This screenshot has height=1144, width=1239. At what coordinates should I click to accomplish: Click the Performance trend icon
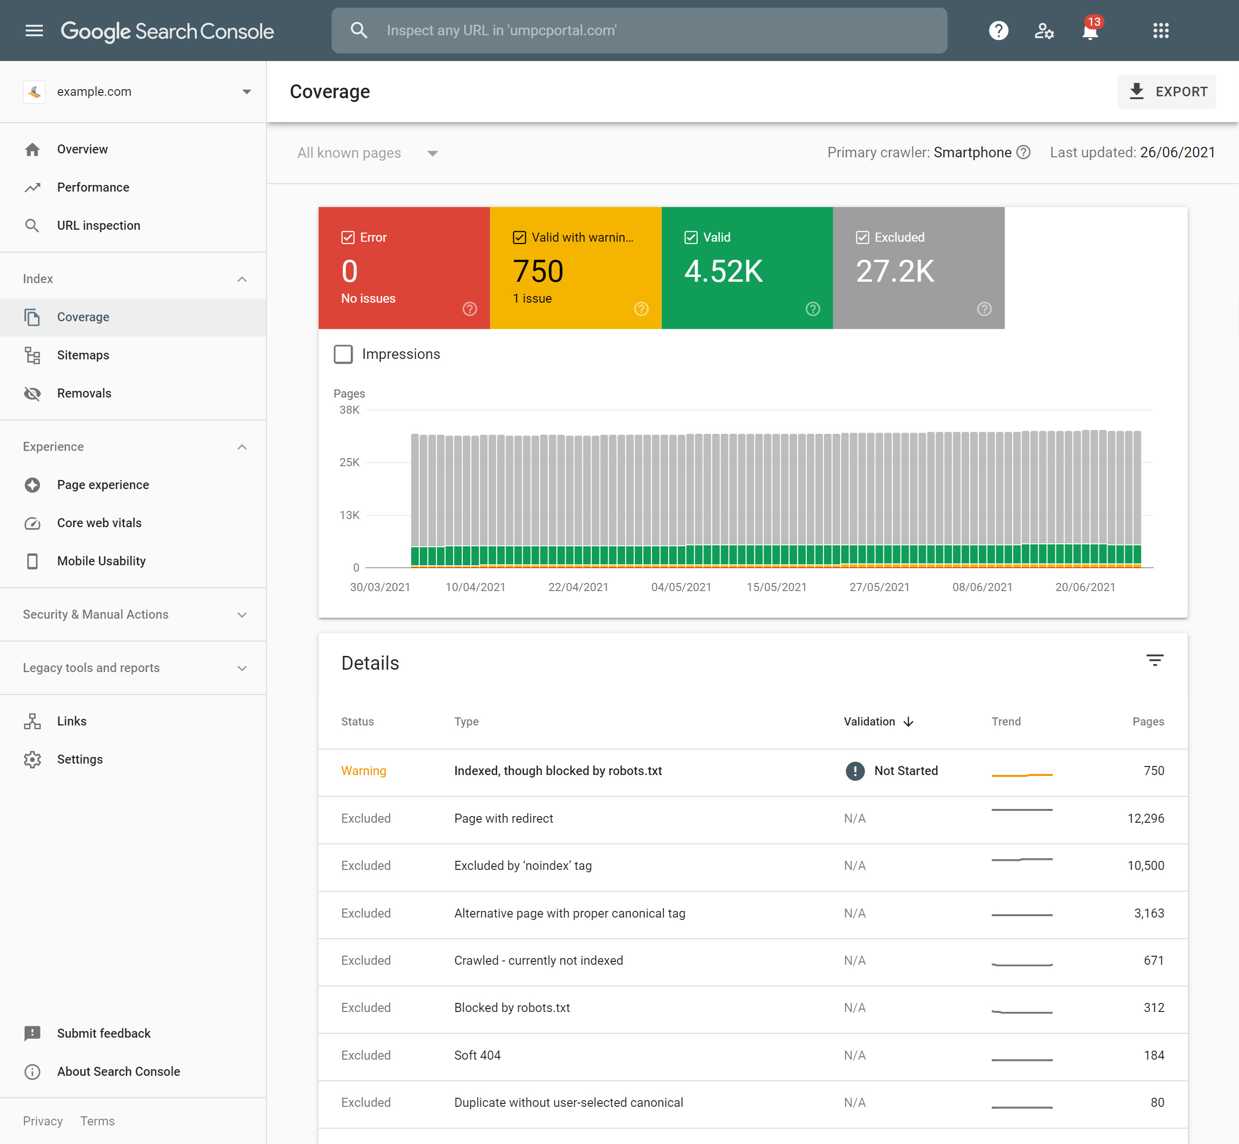coord(32,188)
